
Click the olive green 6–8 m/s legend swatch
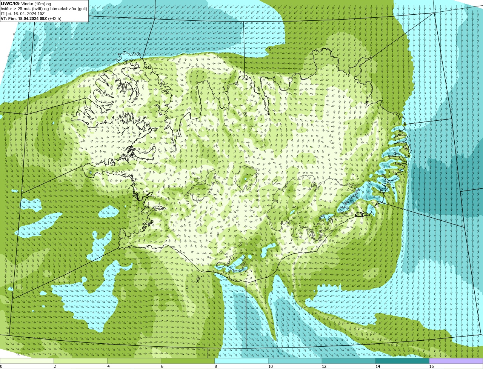(188, 361)
